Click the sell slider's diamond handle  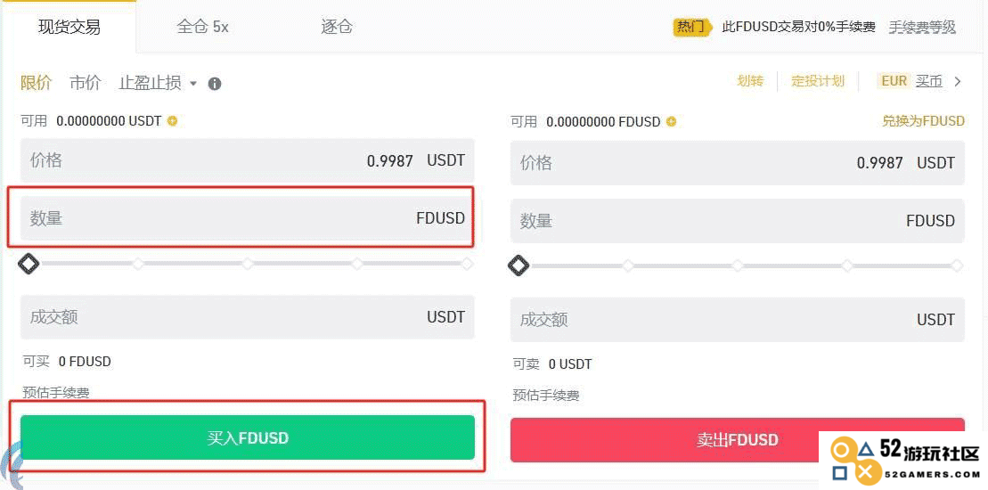[x=518, y=266]
